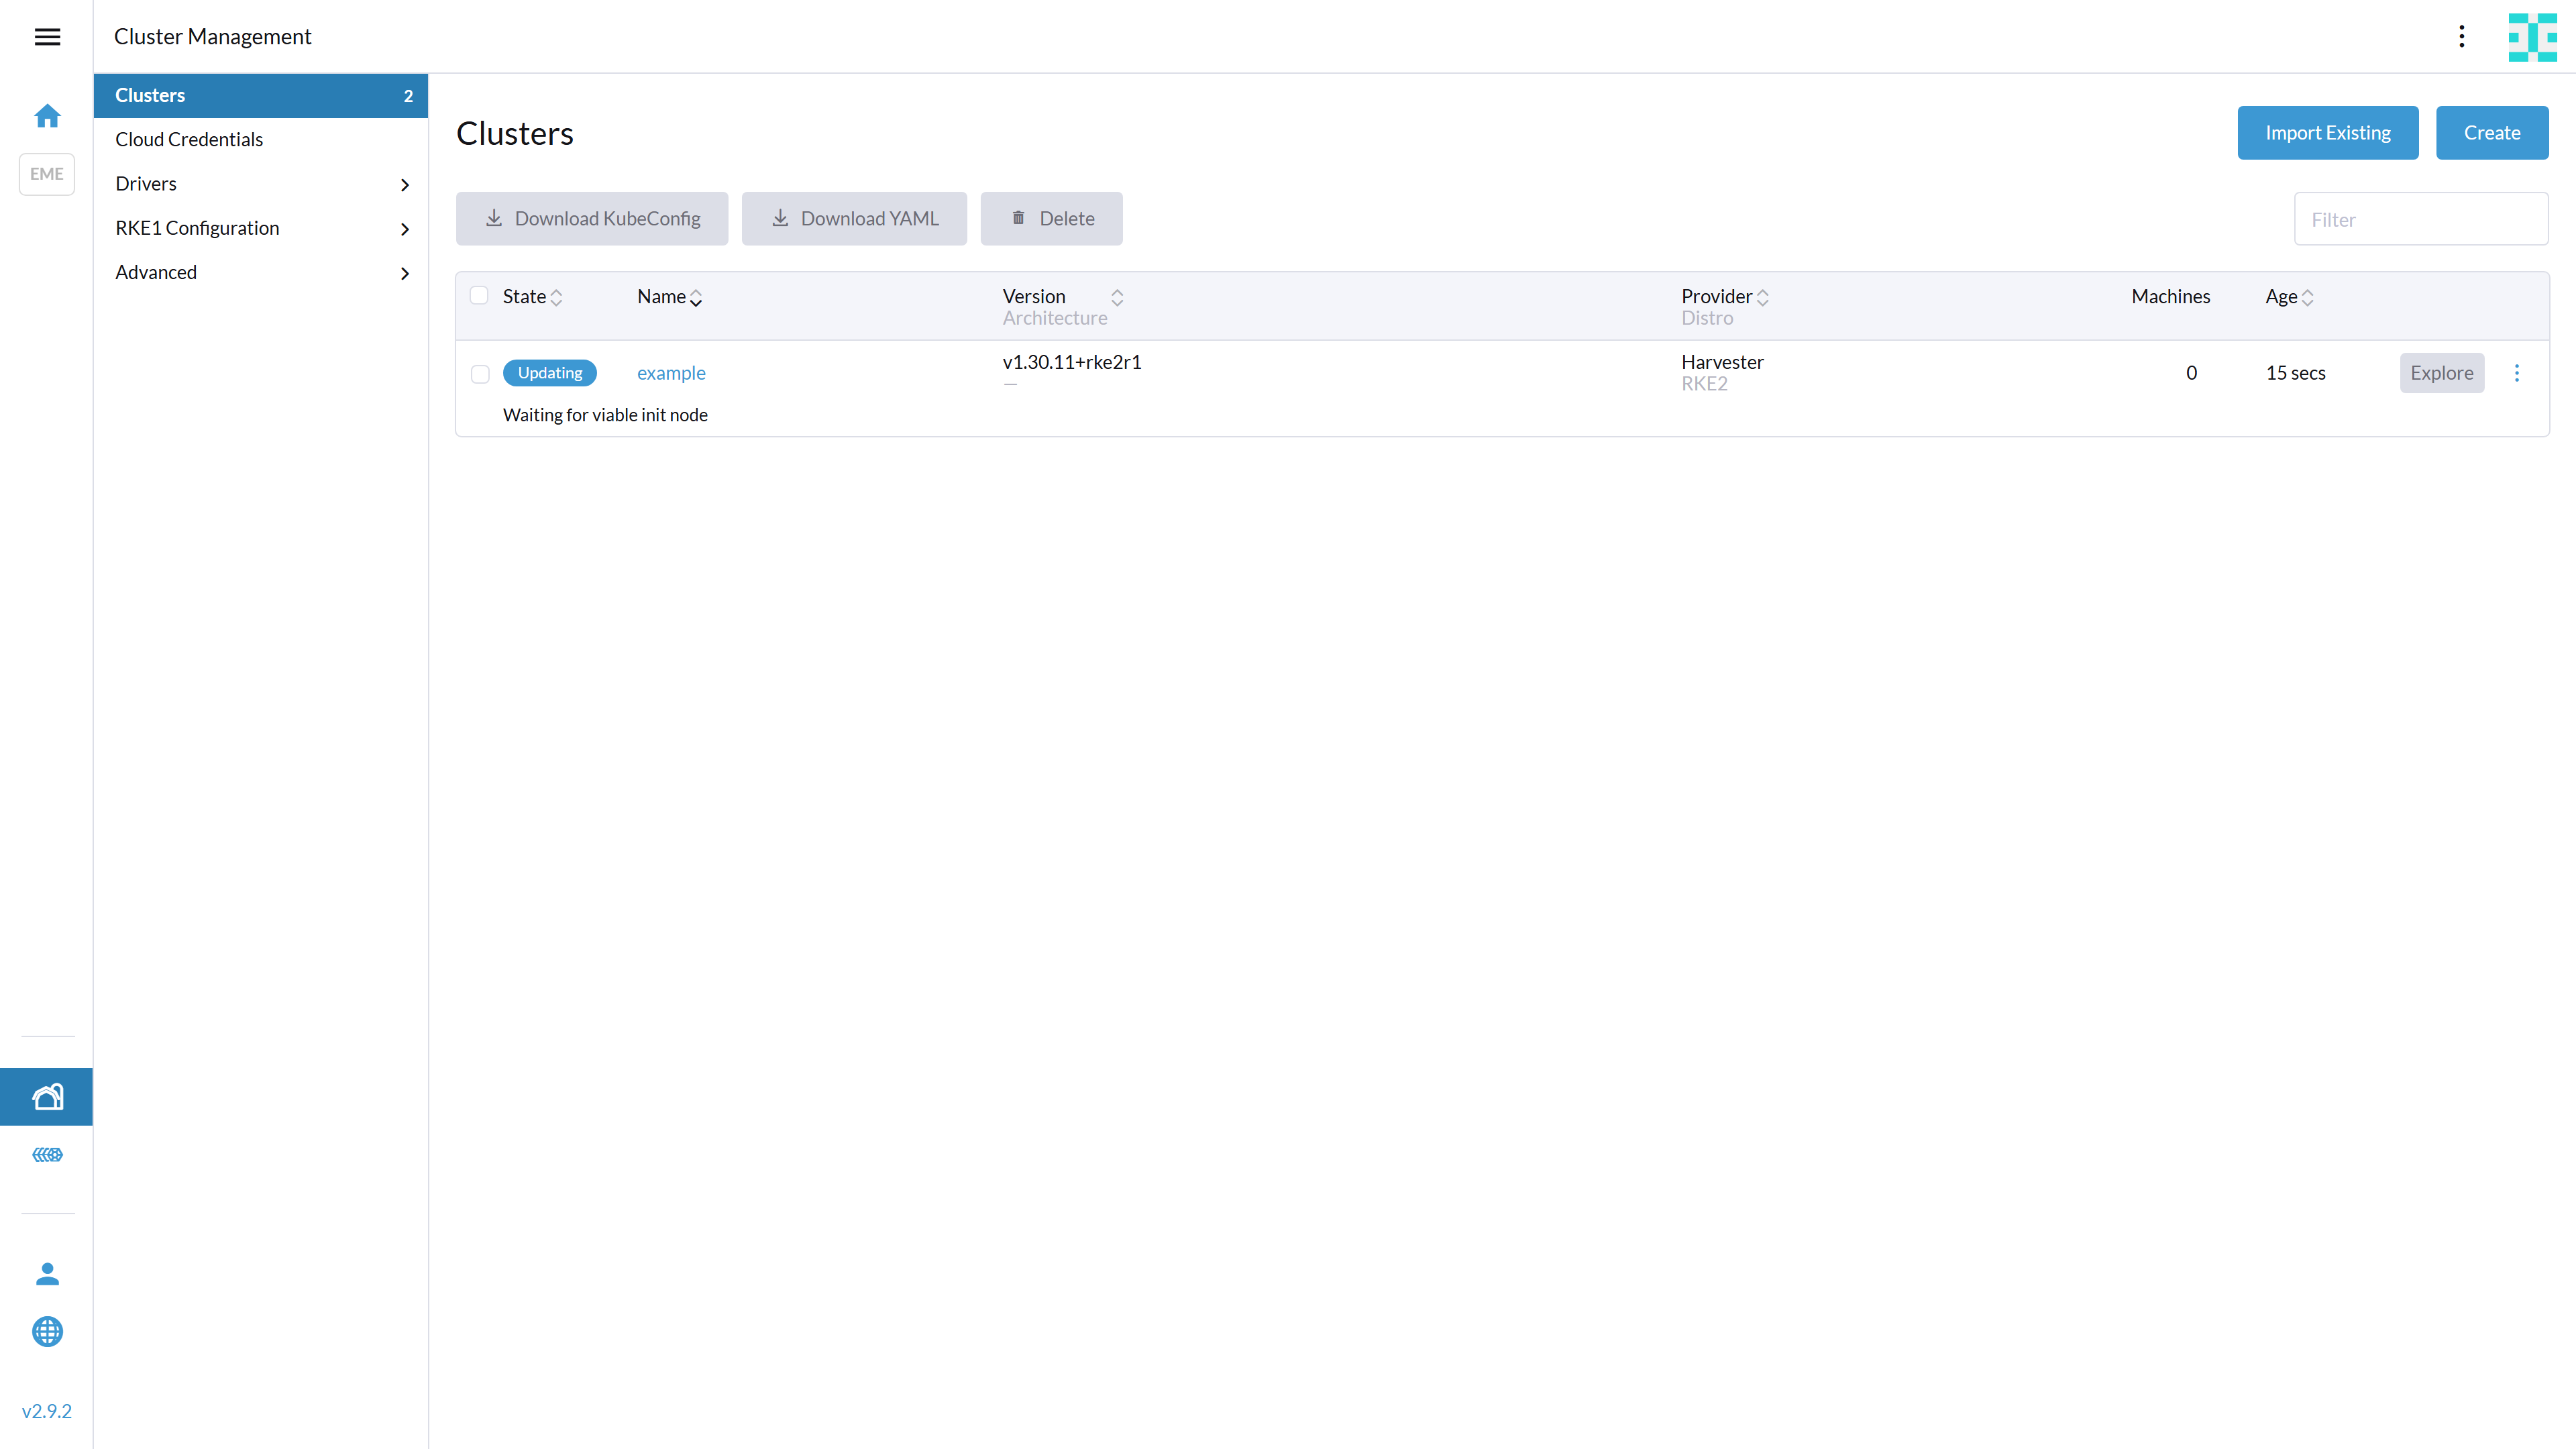2576x1449 pixels.
Task: Go to Home via house icon
Action: [47, 116]
